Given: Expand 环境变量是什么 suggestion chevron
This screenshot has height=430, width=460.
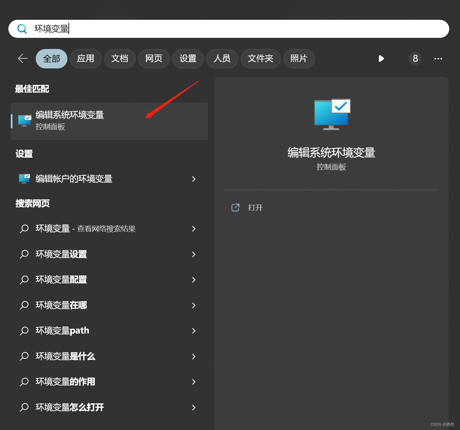Looking at the screenshot, I should [194, 356].
